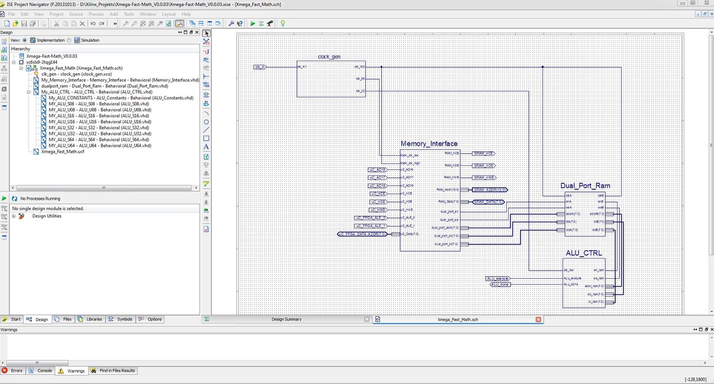
Task: Click the Sigma design summary icon
Action: [261, 24]
